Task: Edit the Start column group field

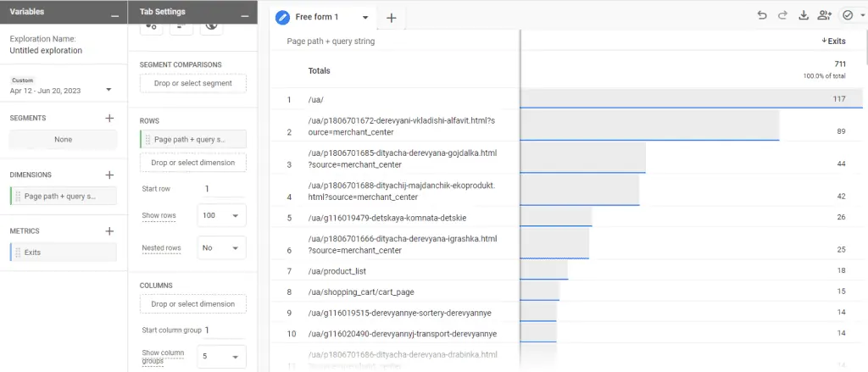Action: [x=224, y=330]
